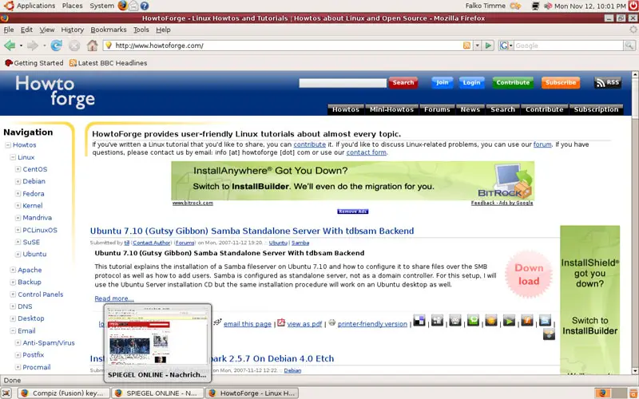Collapse the Email tree node
Image resolution: width=639 pixels, height=399 pixels.
13,331
